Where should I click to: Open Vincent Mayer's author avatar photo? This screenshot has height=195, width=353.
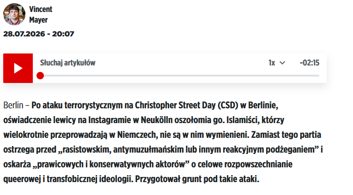pyautogui.click(x=14, y=14)
